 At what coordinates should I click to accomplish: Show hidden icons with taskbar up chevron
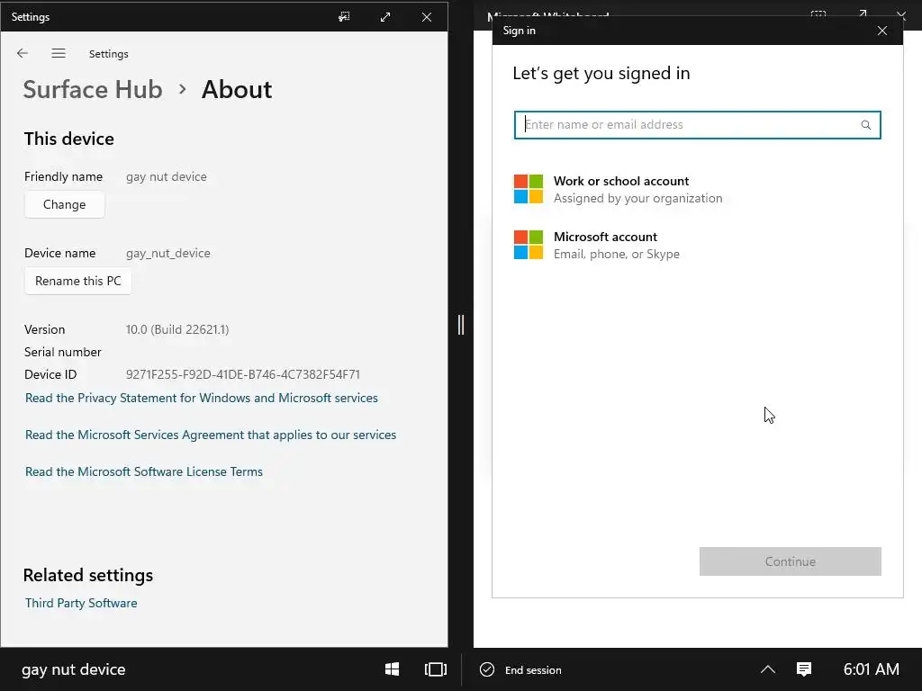pyautogui.click(x=768, y=669)
